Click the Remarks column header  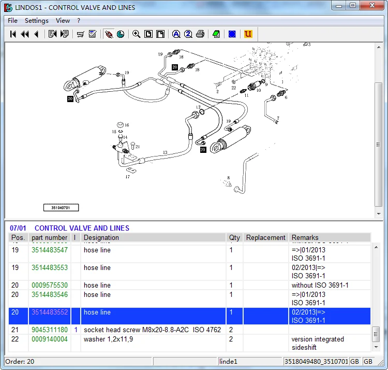305,238
